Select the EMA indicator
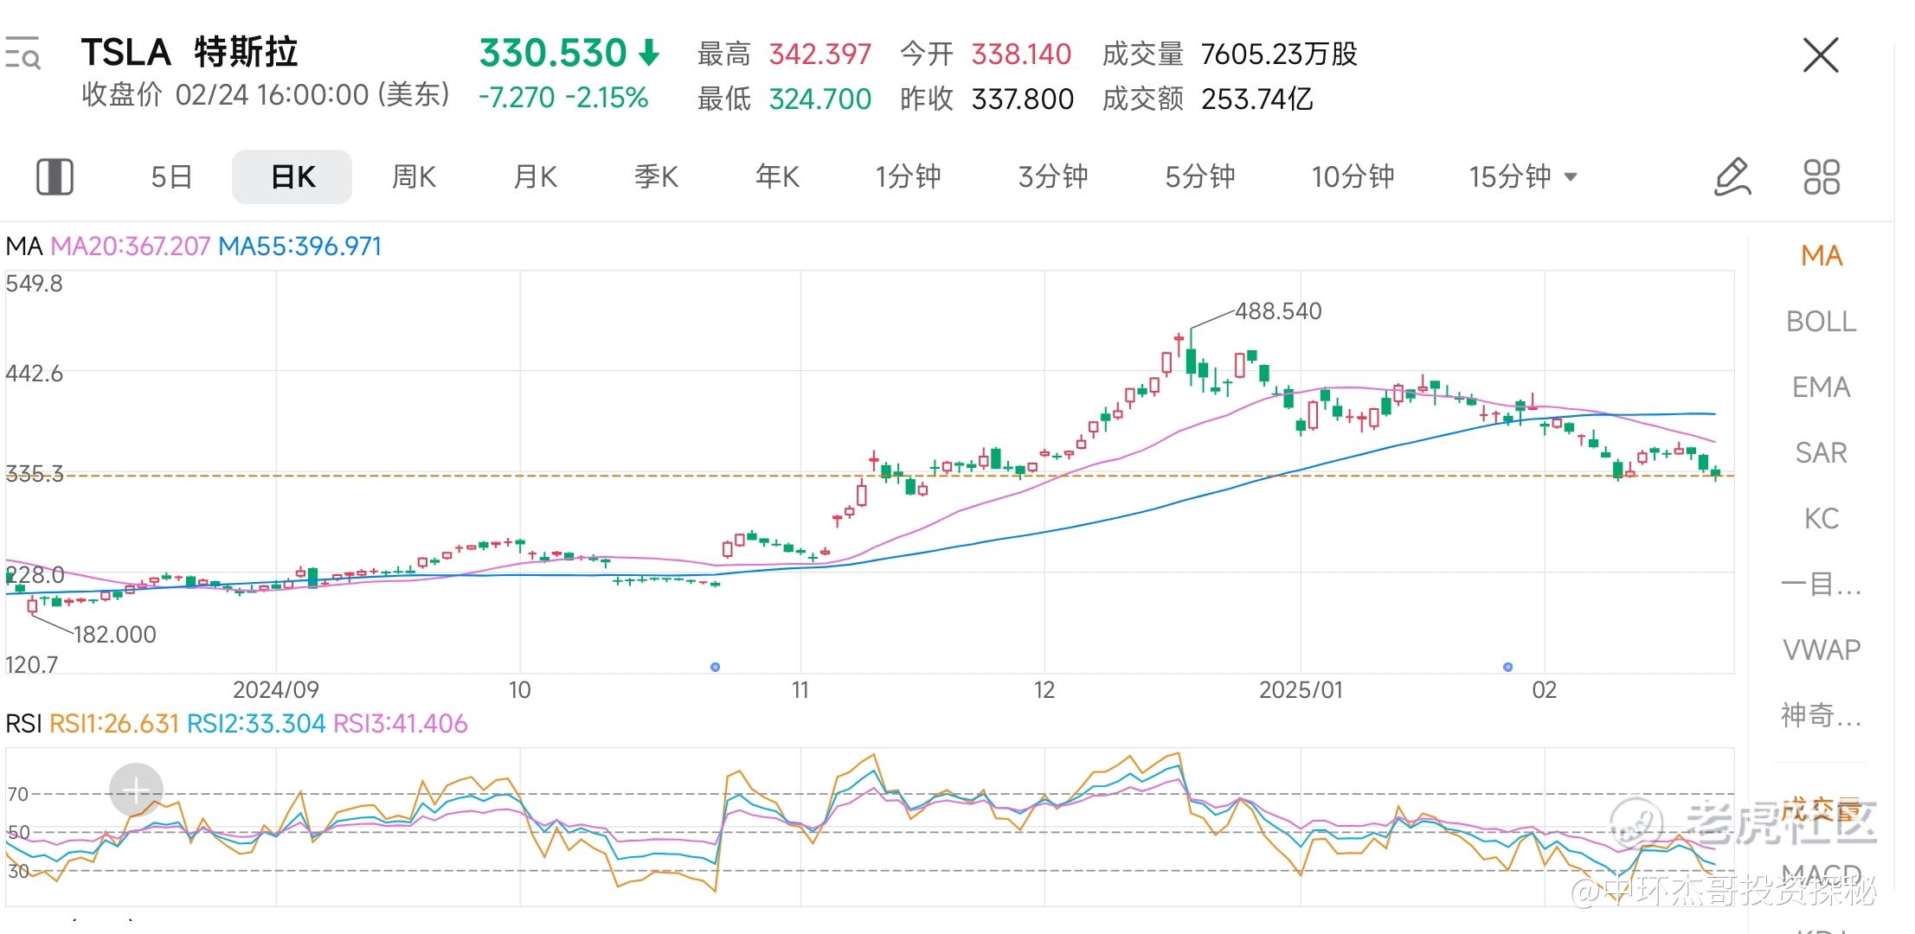Viewport: 1915px width, 934px height. (1822, 387)
